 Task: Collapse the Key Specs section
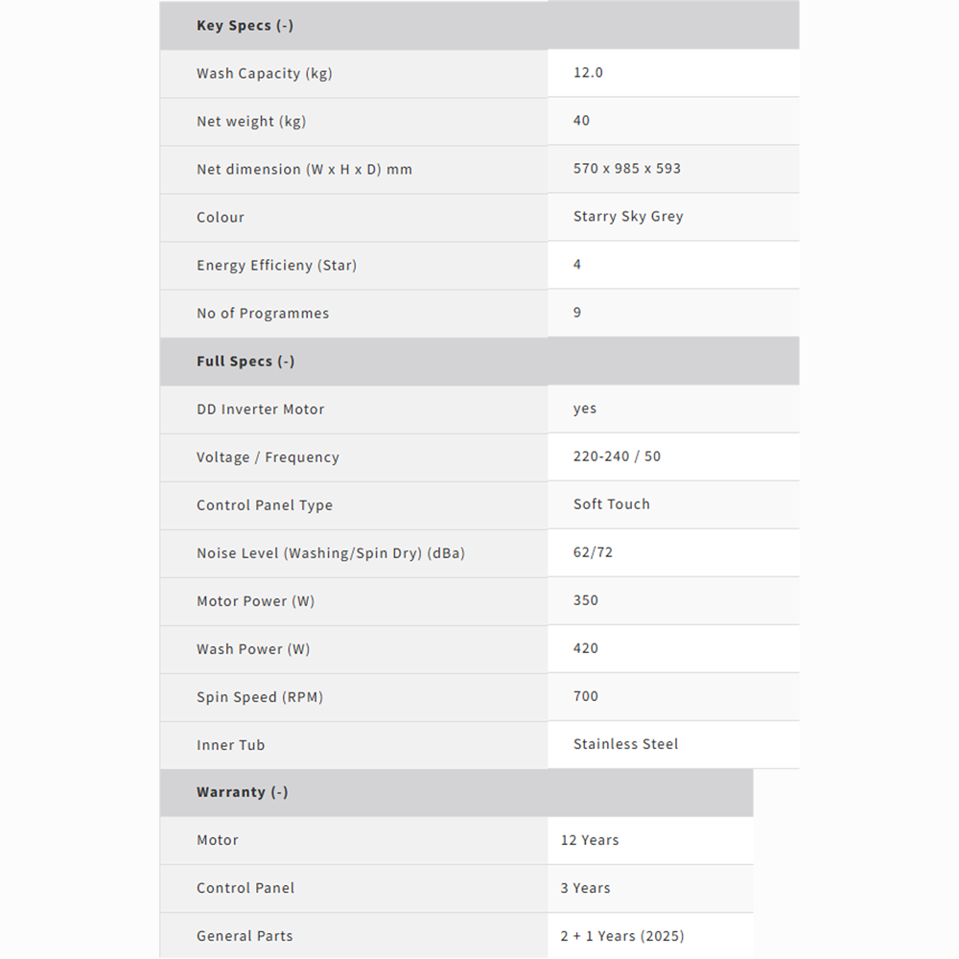tap(245, 26)
